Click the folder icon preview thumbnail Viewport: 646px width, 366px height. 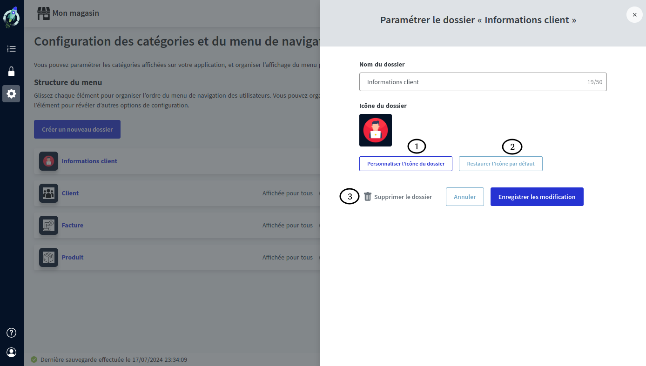pyautogui.click(x=376, y=130)
